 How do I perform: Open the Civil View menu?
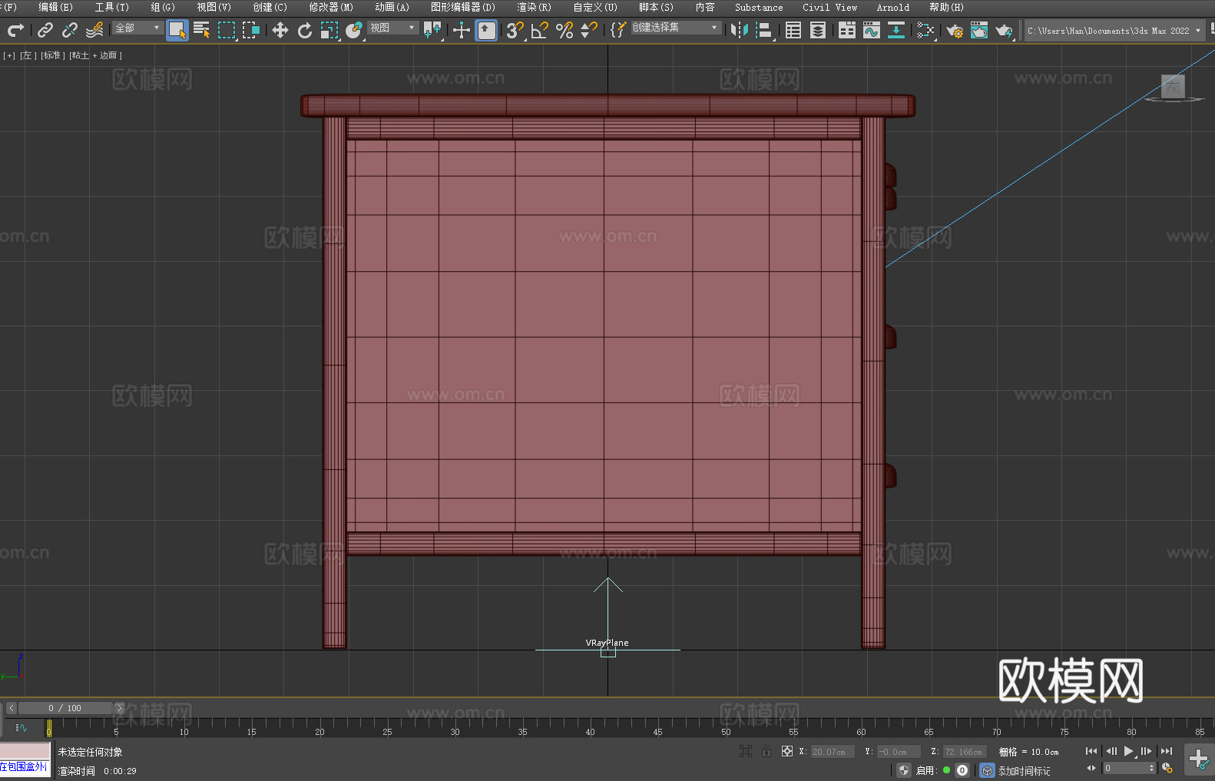(x=830, y=7)
